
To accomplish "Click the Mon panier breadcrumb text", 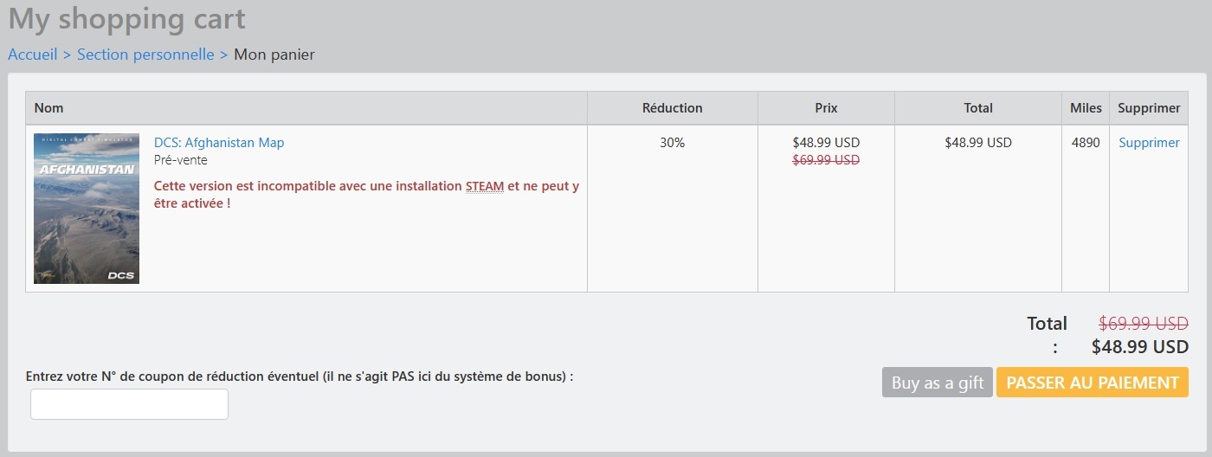I will [x=274, y=55].
